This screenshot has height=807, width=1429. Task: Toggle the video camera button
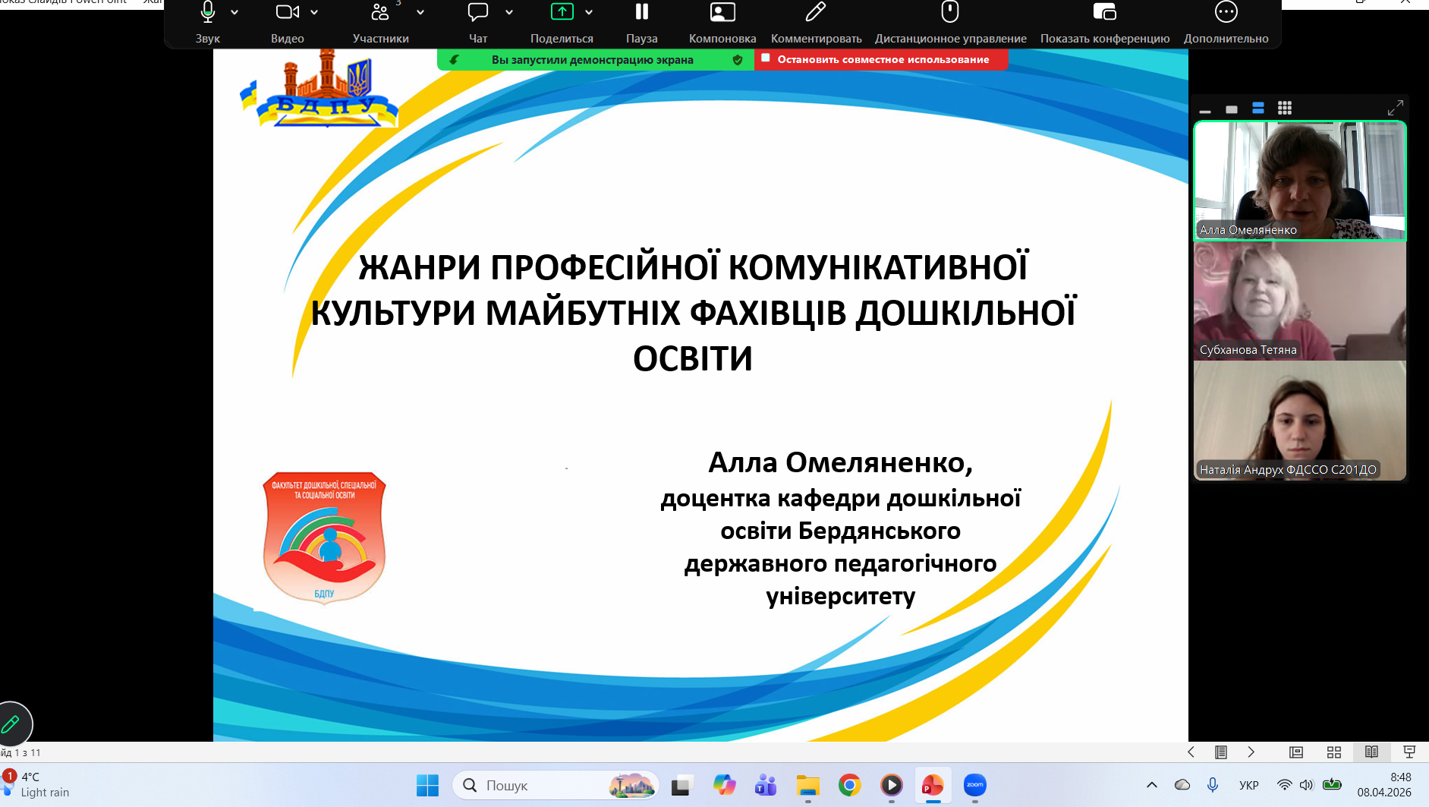287,13
